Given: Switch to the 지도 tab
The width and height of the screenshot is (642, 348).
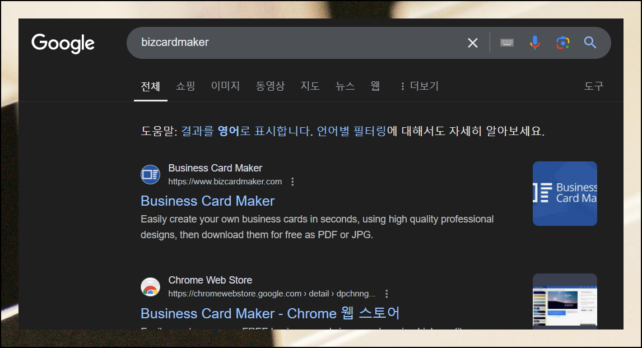Looking at the screenshot, I should [x=310, y=86].
